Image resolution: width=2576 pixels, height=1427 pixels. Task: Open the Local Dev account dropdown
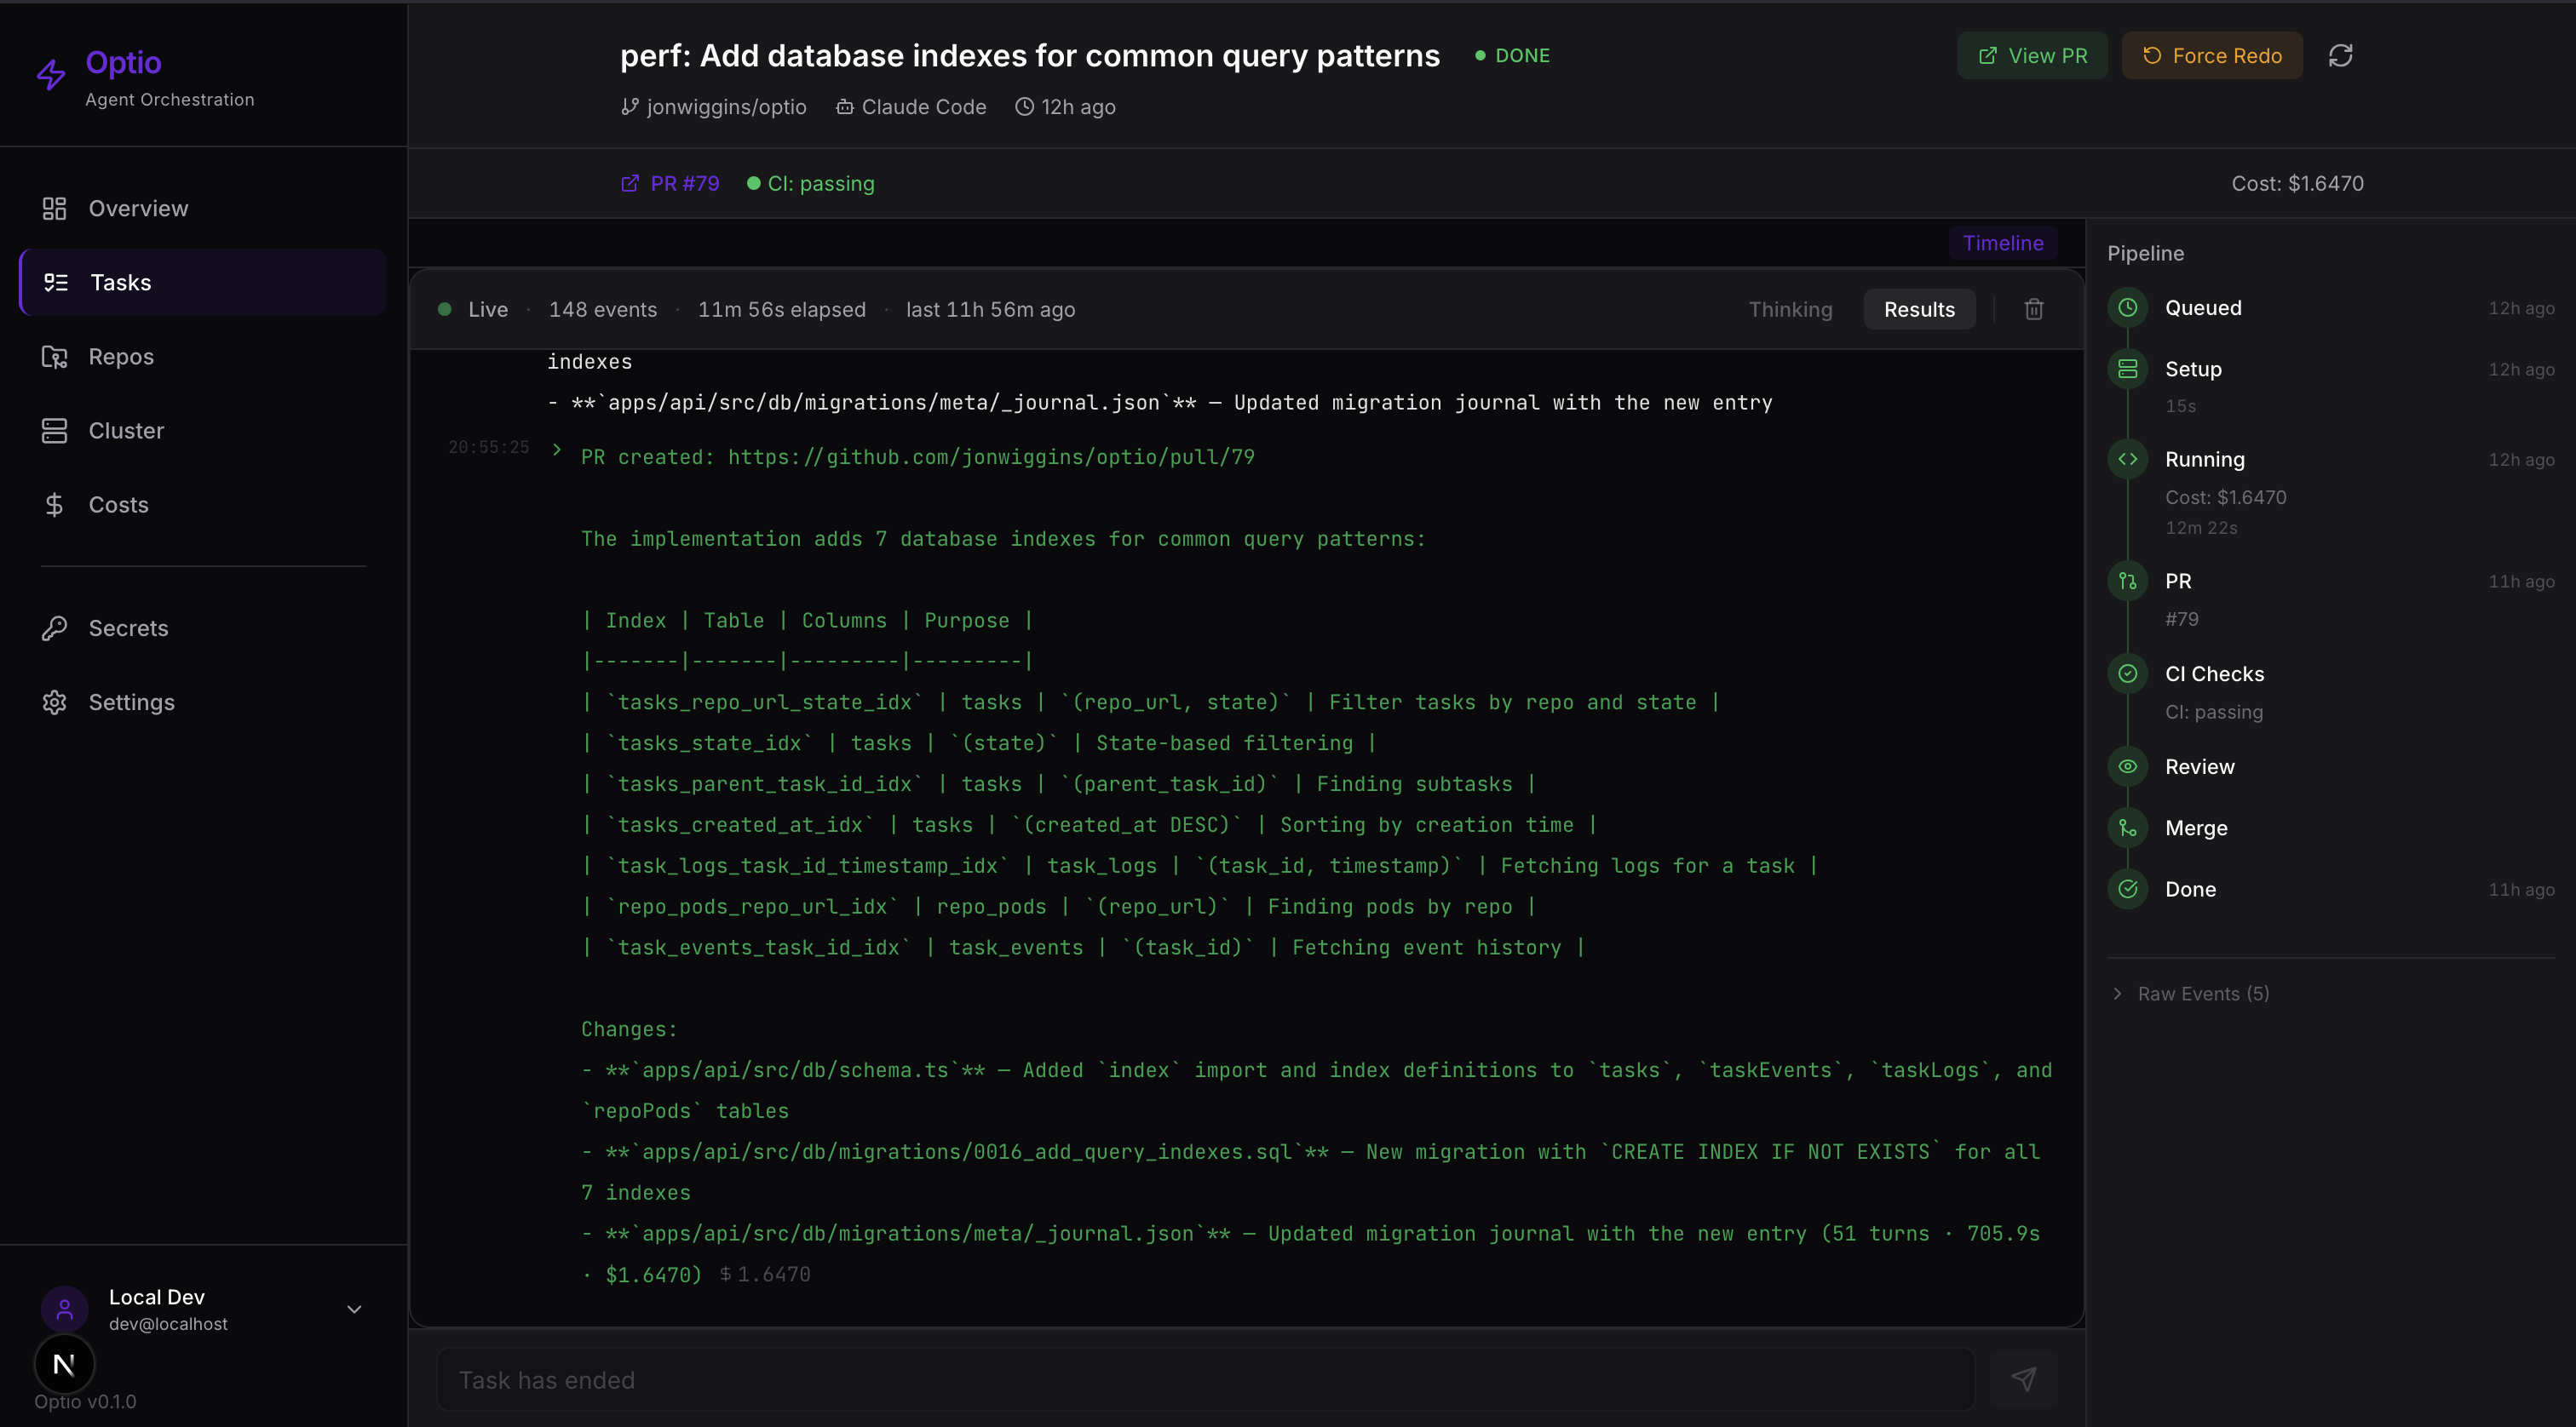(x=353, y=1310)
